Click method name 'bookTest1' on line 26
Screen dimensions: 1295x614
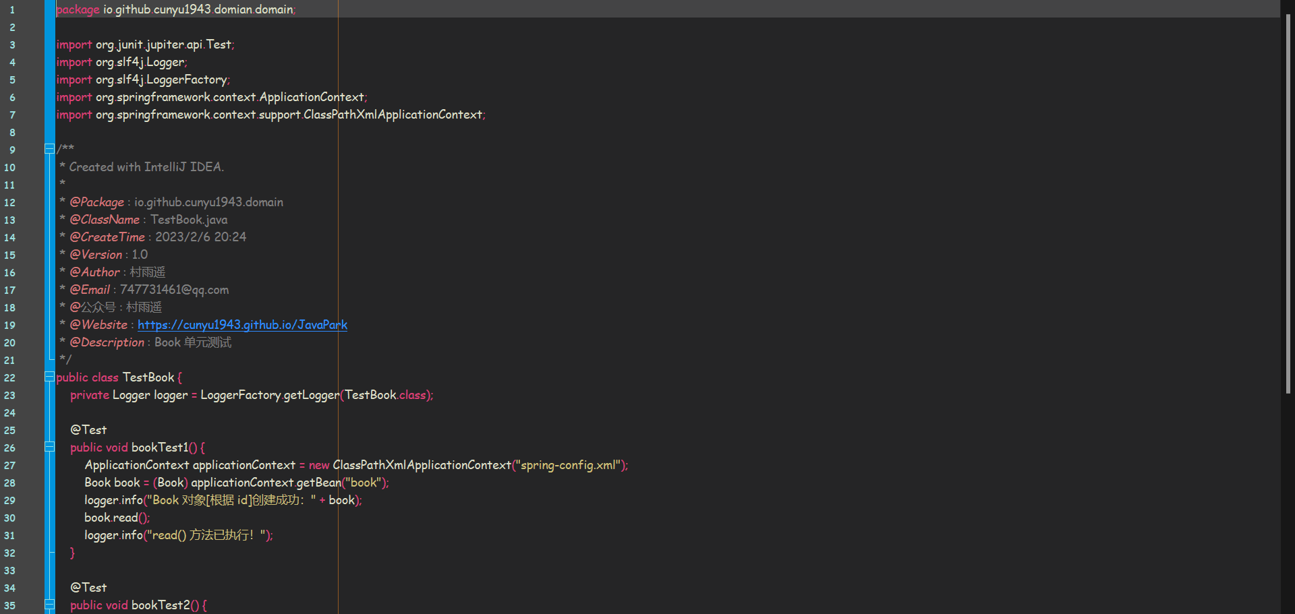point(160,448)
